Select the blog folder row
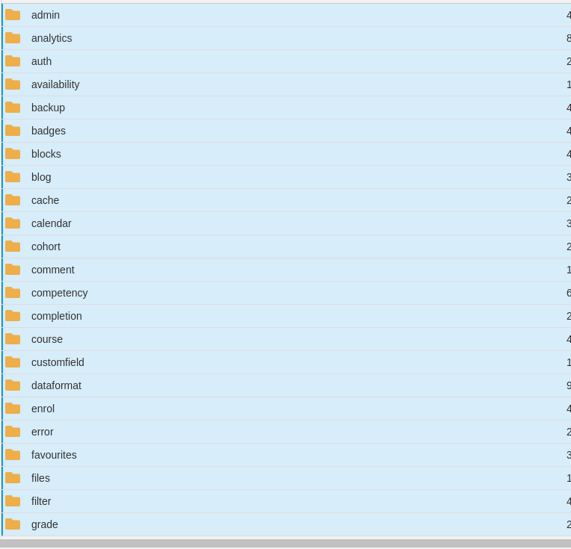Image resolution: width=571 pixels, height=549 pixels. (41, 177)
